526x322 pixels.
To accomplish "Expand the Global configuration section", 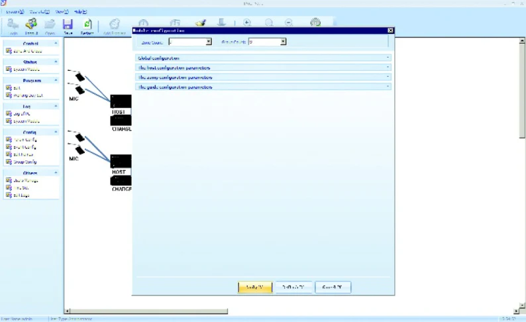I will (263, 58).
